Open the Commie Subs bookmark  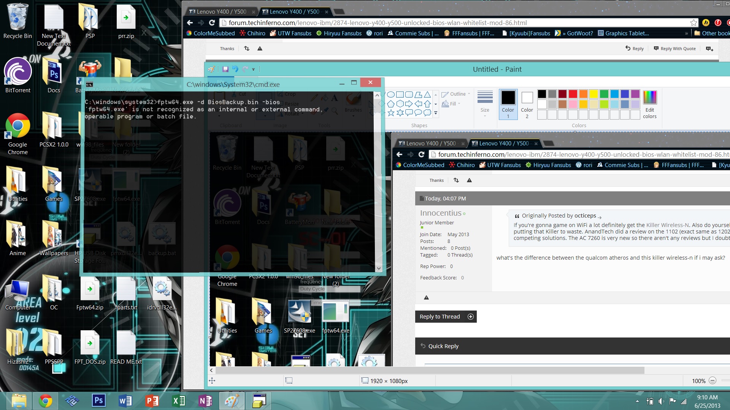413,33
